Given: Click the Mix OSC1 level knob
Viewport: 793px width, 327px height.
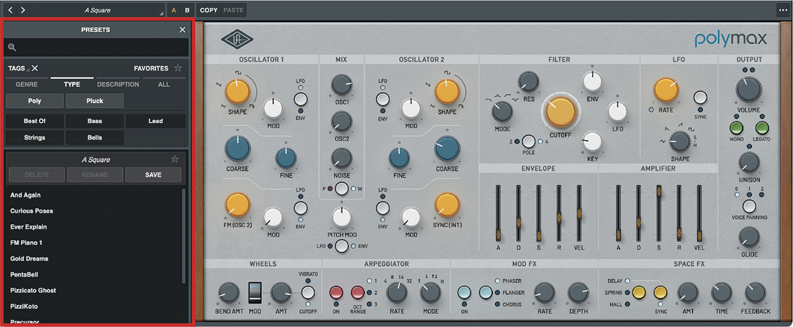Looking at the screenshot, I should click(341, 85).
